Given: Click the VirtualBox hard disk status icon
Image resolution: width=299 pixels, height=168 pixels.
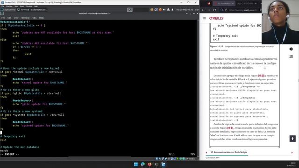Looking at the screenshot, I should point(157,159).
